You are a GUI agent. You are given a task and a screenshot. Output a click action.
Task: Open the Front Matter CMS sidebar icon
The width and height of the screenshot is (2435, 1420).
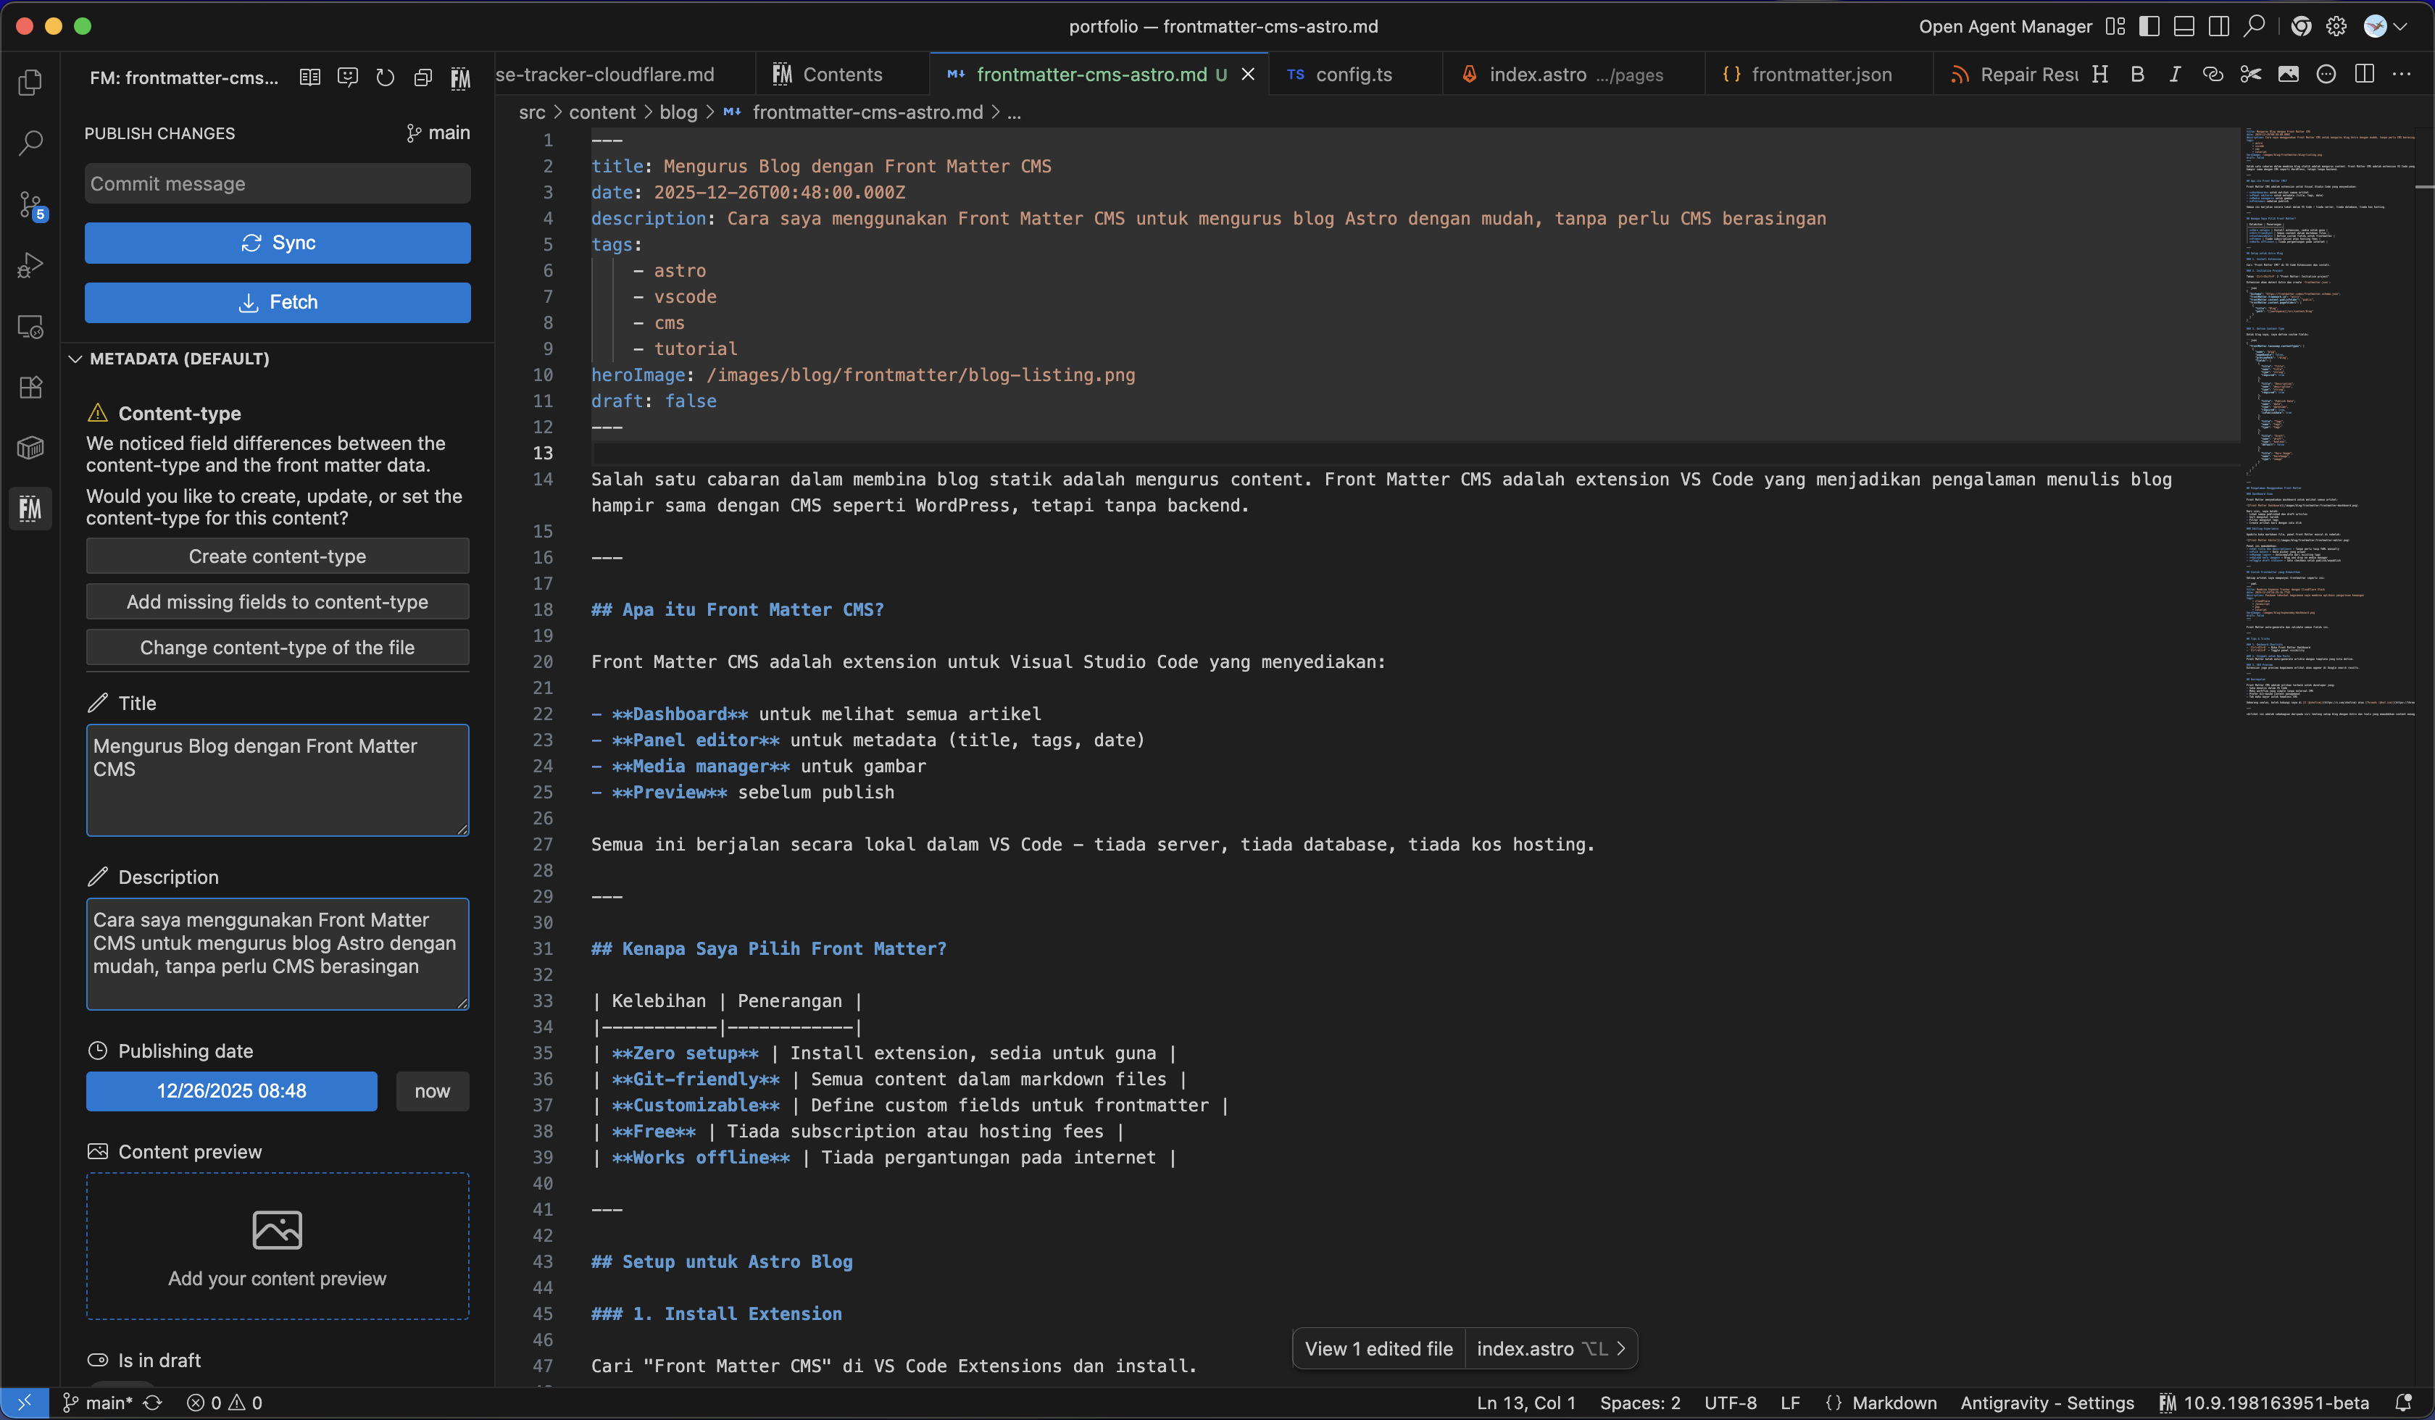[30, 508]
